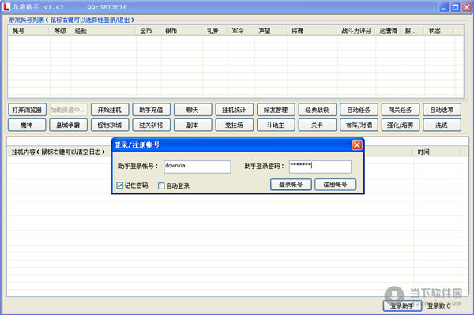
Task: Click the 注册帐号 button
Action: [x=335, y=185]
